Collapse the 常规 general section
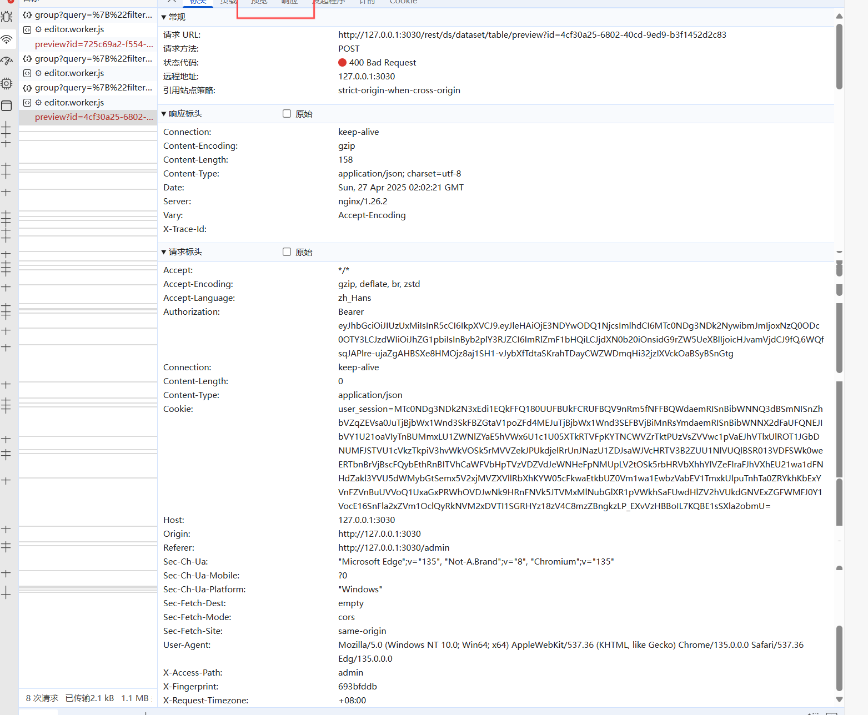868x715 pixels. [x=164, y=17]
